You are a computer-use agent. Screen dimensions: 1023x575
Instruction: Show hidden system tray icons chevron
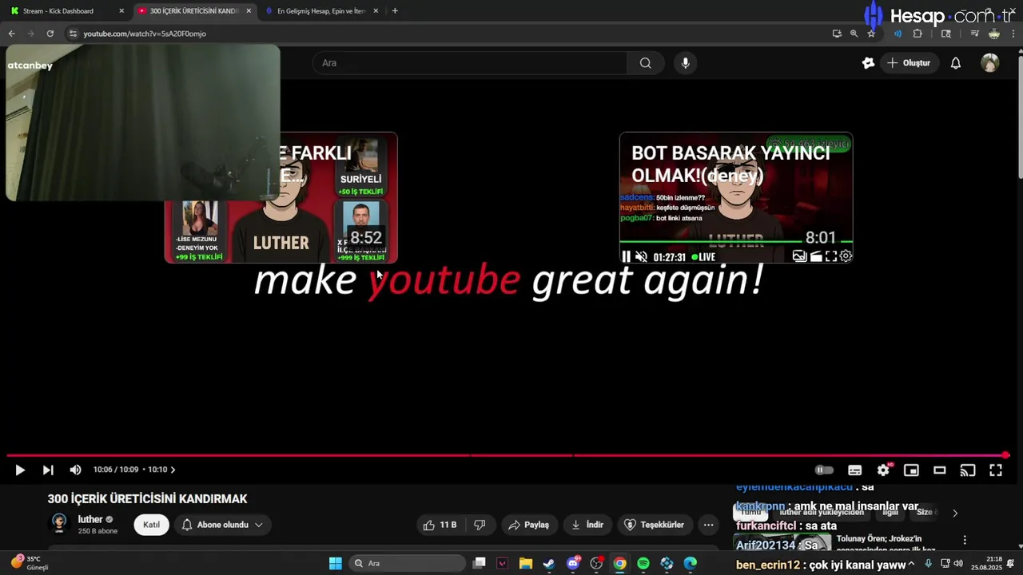pos(911,564)
